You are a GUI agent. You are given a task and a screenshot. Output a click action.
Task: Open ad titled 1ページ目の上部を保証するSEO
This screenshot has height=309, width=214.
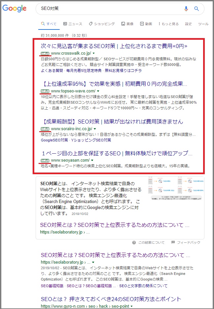pyautogui.click(x=117, y=153)
